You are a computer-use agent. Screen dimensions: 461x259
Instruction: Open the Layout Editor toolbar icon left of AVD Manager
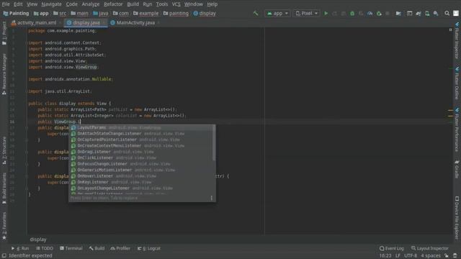point(409,14)
